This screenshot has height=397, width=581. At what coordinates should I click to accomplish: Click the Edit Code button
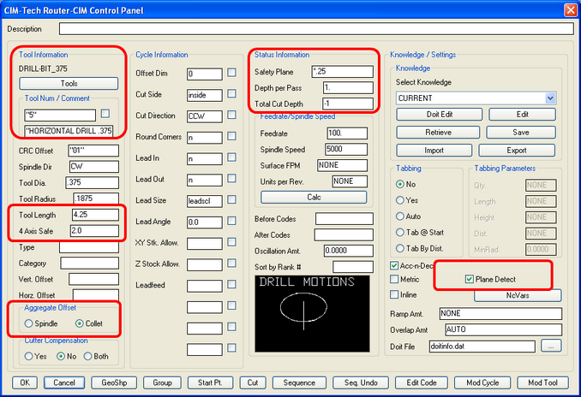(x=422, y=382)
